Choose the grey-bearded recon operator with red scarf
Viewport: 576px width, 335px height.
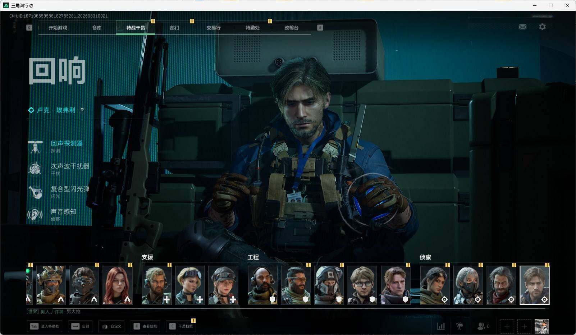501,285
